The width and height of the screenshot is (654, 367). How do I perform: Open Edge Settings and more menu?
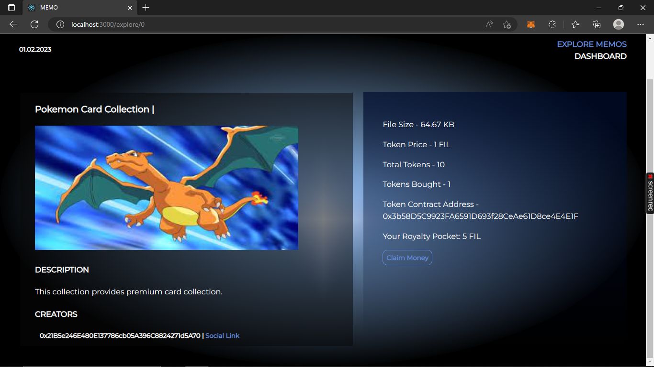point(641,24)
